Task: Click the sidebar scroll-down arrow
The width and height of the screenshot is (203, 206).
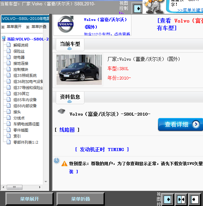Action: [46, 182]
